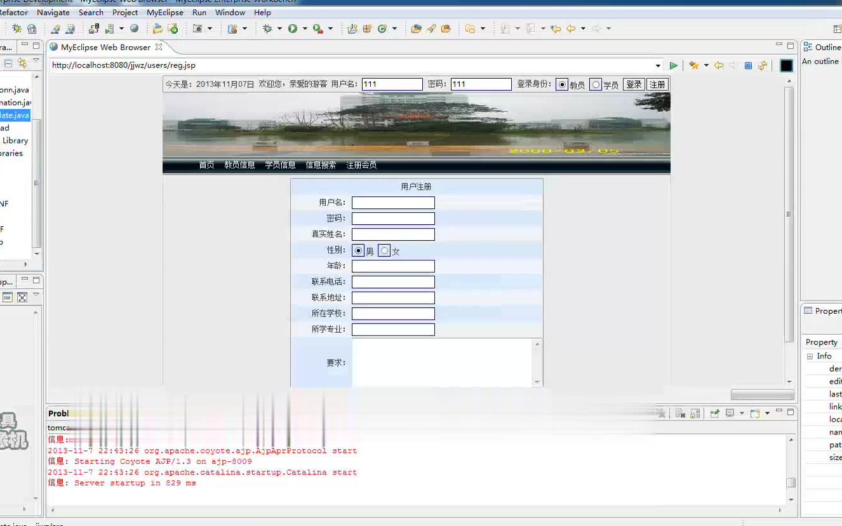
Task: Click the green Run play icon in main toolbar
Action: tap(293, 29)
